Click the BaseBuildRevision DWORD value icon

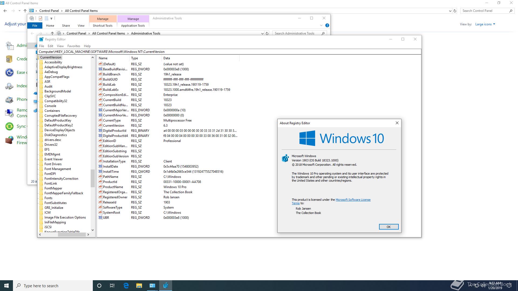100,69
